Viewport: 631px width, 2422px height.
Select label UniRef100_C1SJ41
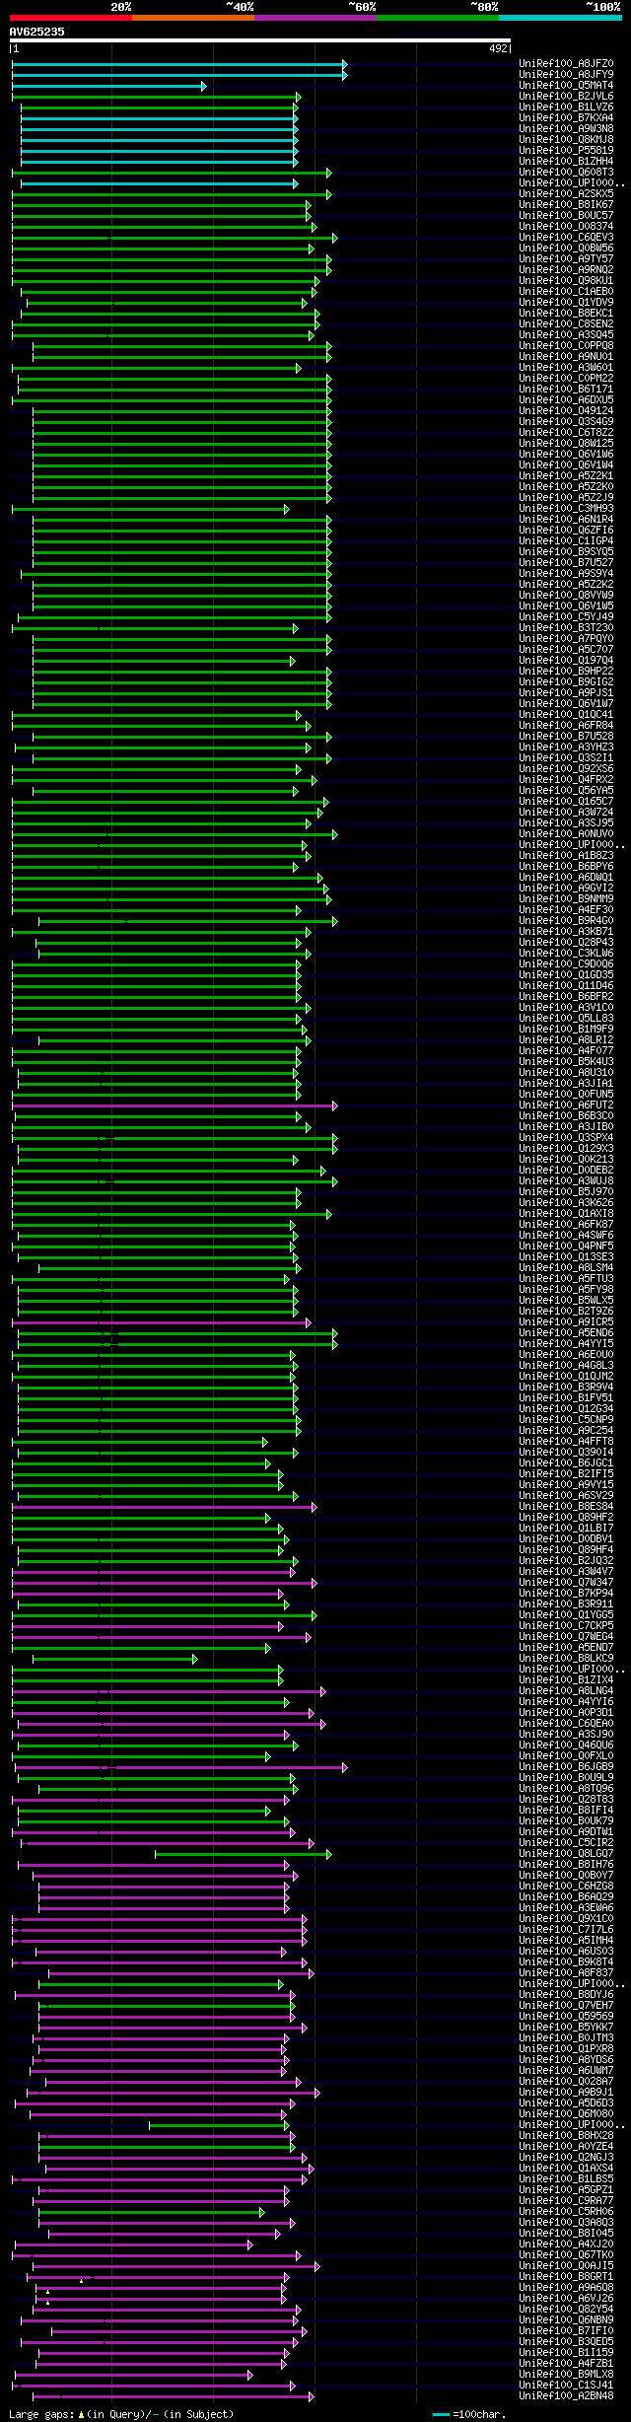[x=566, y=2386]
